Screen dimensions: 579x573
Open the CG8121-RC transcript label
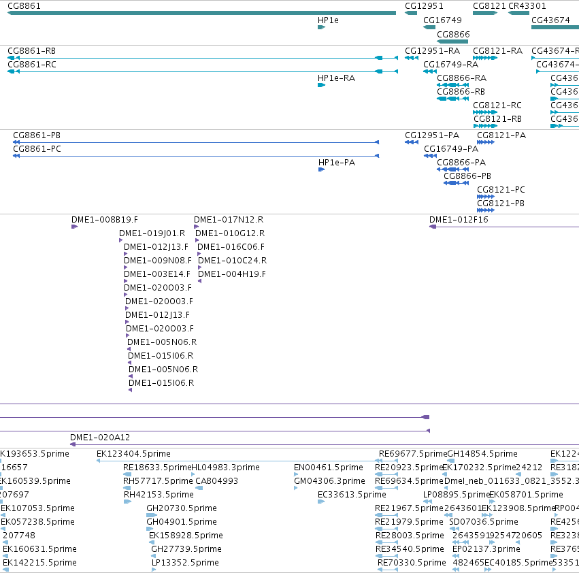click(x=497, y=105)
